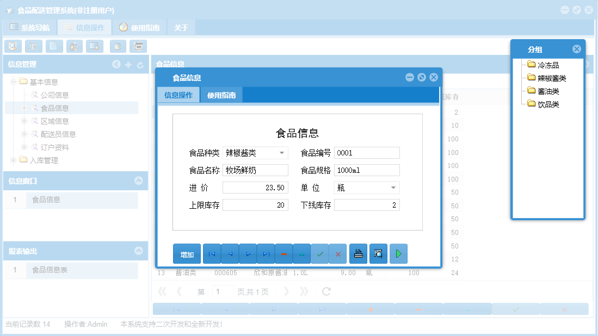Open the search/query toolbar icon with magnifier
Screen dimensions: 598x336
click(x=13, y=46)
